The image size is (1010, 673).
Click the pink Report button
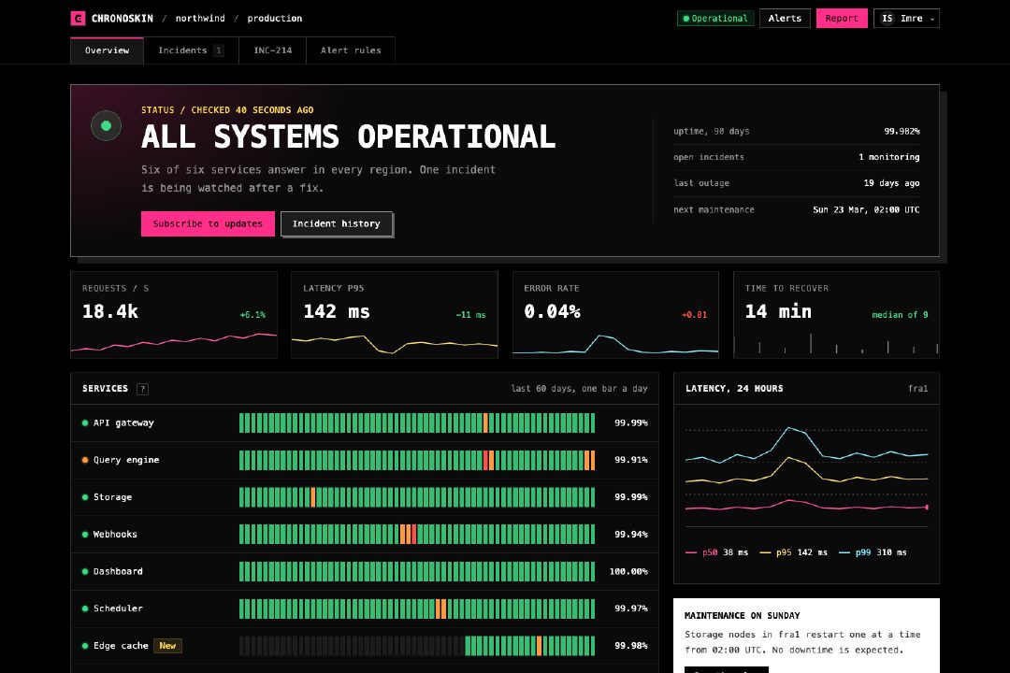(x=842, y=18)
